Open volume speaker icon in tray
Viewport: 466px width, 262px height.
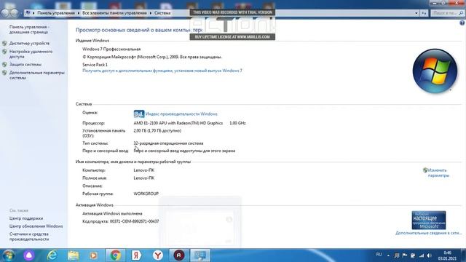point(429,255)
